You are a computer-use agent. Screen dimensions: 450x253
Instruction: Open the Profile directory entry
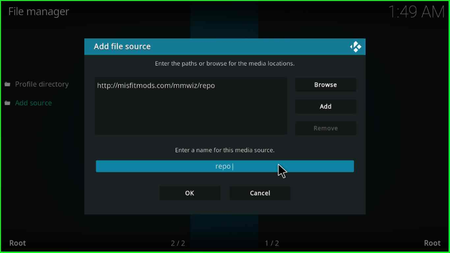point(42,84)
